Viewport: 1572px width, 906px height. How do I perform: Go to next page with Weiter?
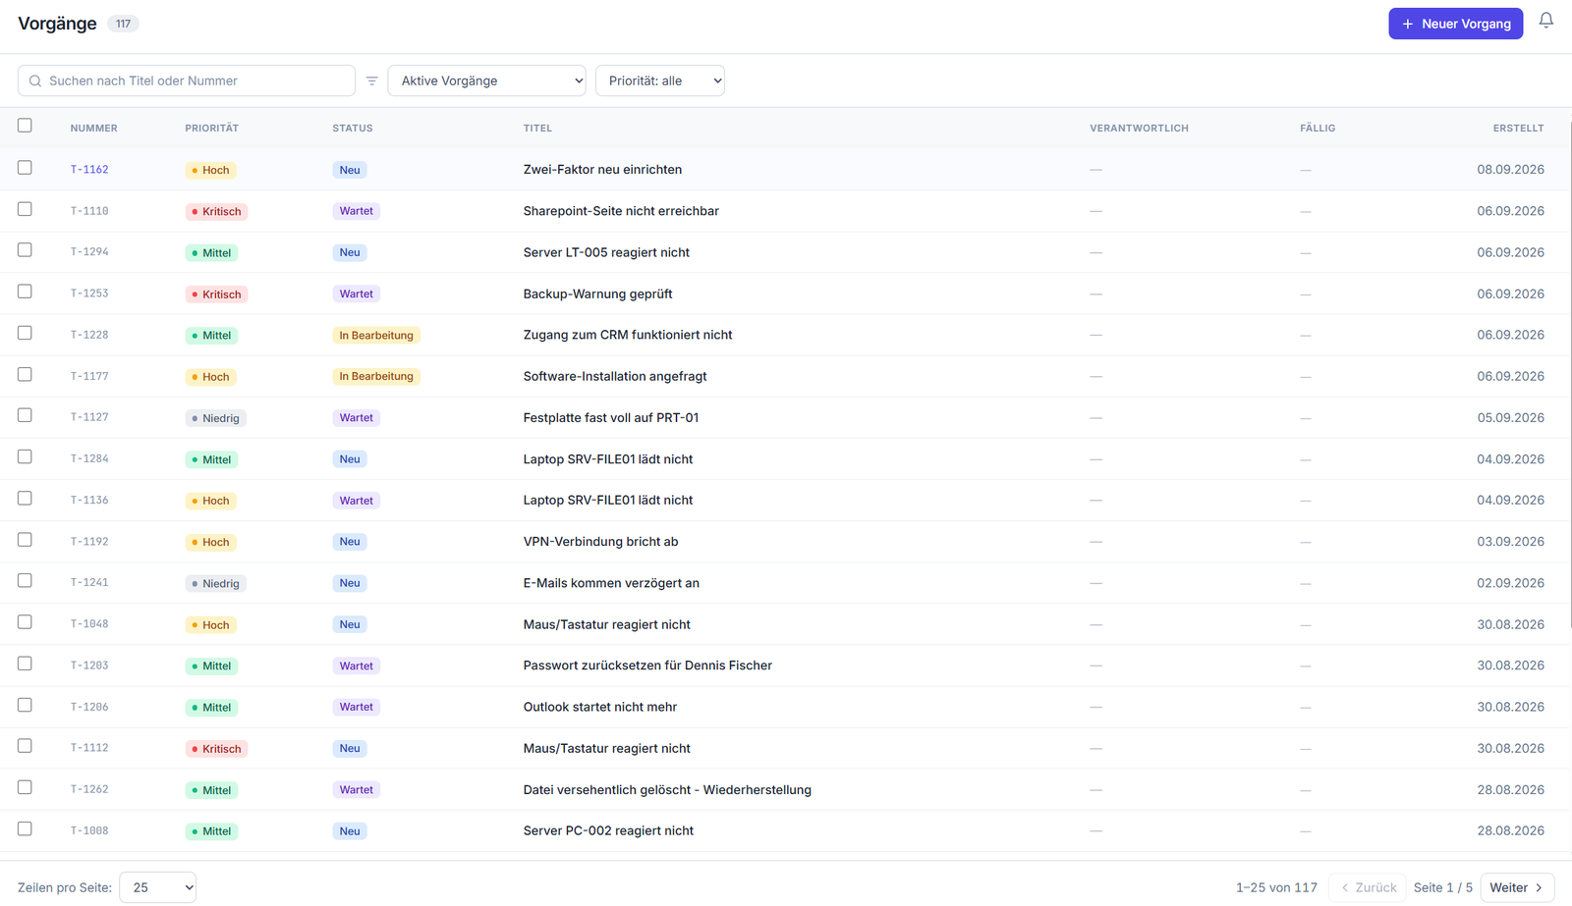coord(1517,887)
